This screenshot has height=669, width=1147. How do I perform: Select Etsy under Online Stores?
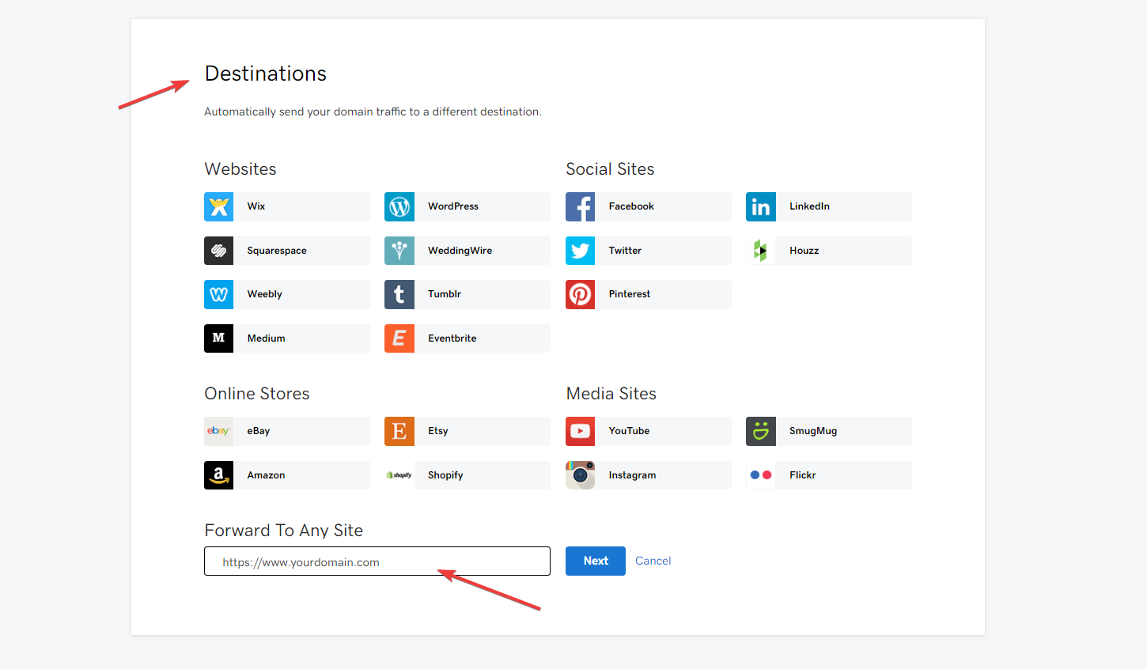tap(468, 431)
